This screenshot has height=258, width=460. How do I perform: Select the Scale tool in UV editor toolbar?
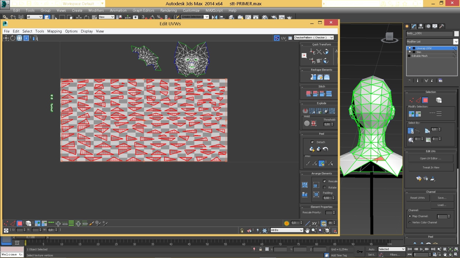(x=19, y=38)
